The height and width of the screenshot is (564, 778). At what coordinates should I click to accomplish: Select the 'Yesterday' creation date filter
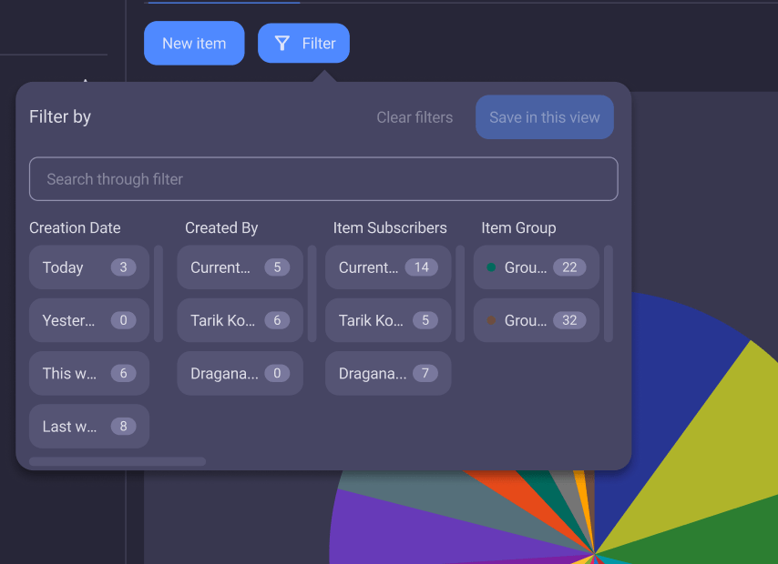click(88, 320)
